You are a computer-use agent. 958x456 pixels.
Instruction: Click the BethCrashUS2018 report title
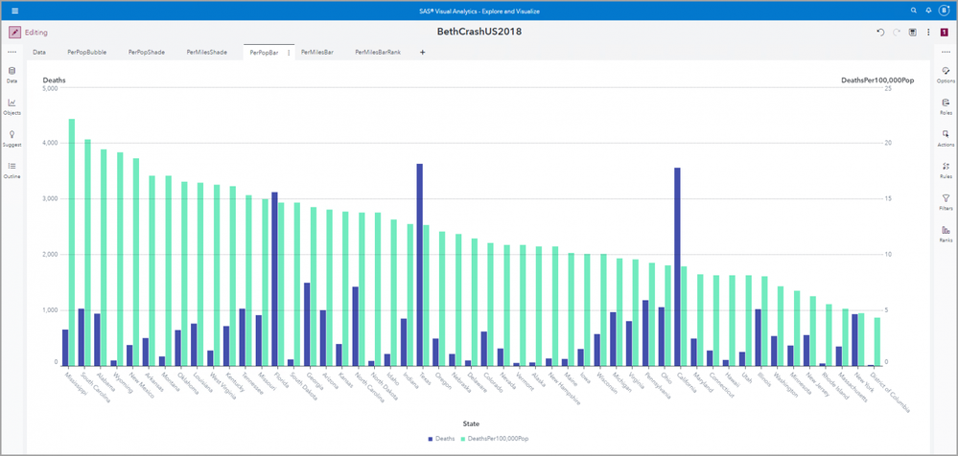[x=479, y=32]
